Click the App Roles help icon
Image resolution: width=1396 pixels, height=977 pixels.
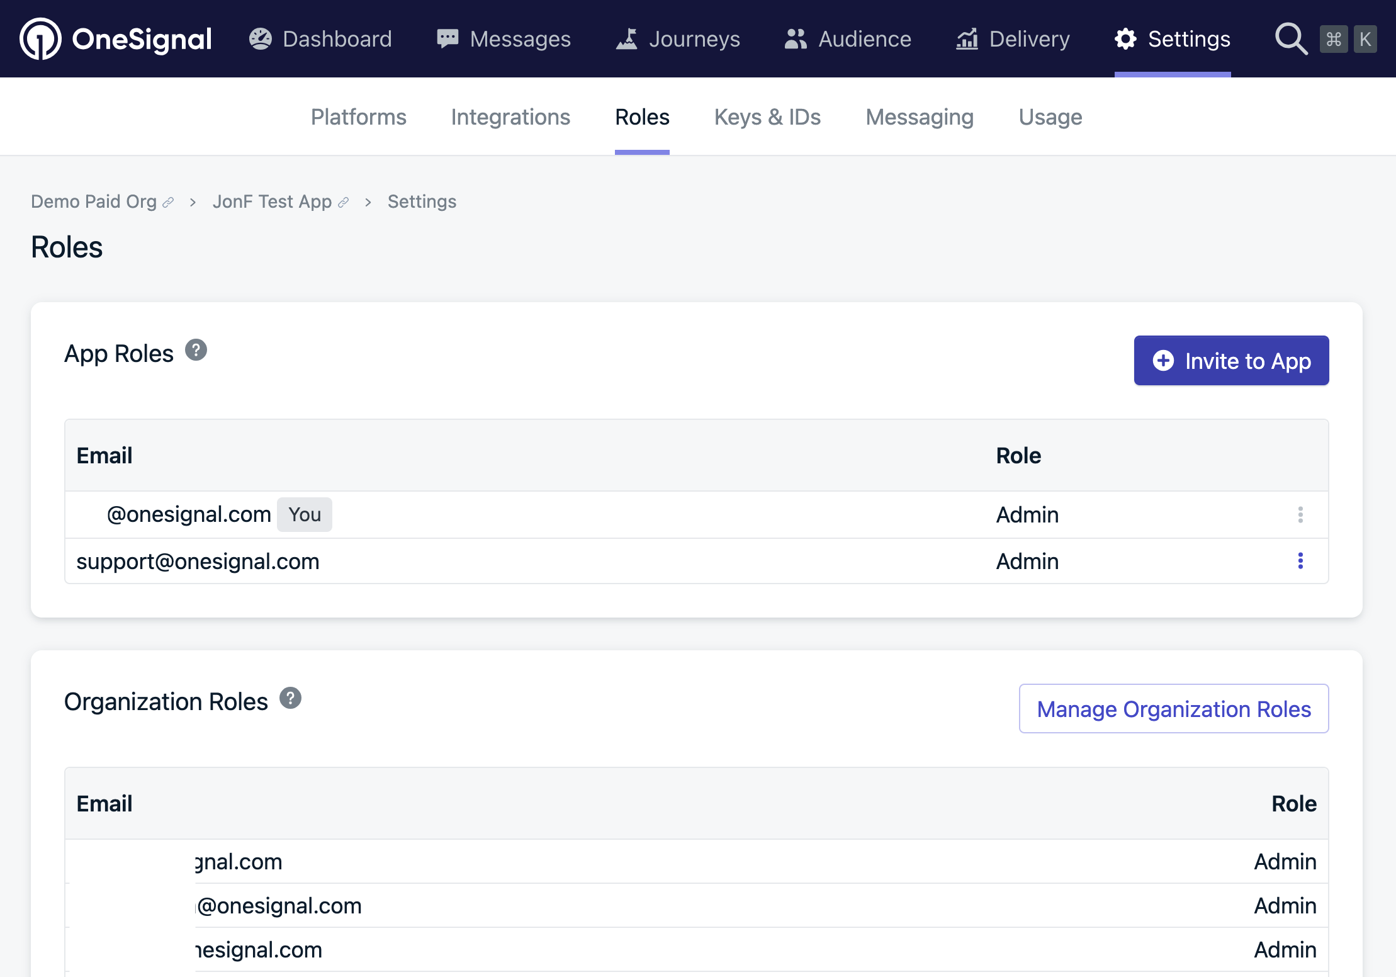click(x=196, y=350)
